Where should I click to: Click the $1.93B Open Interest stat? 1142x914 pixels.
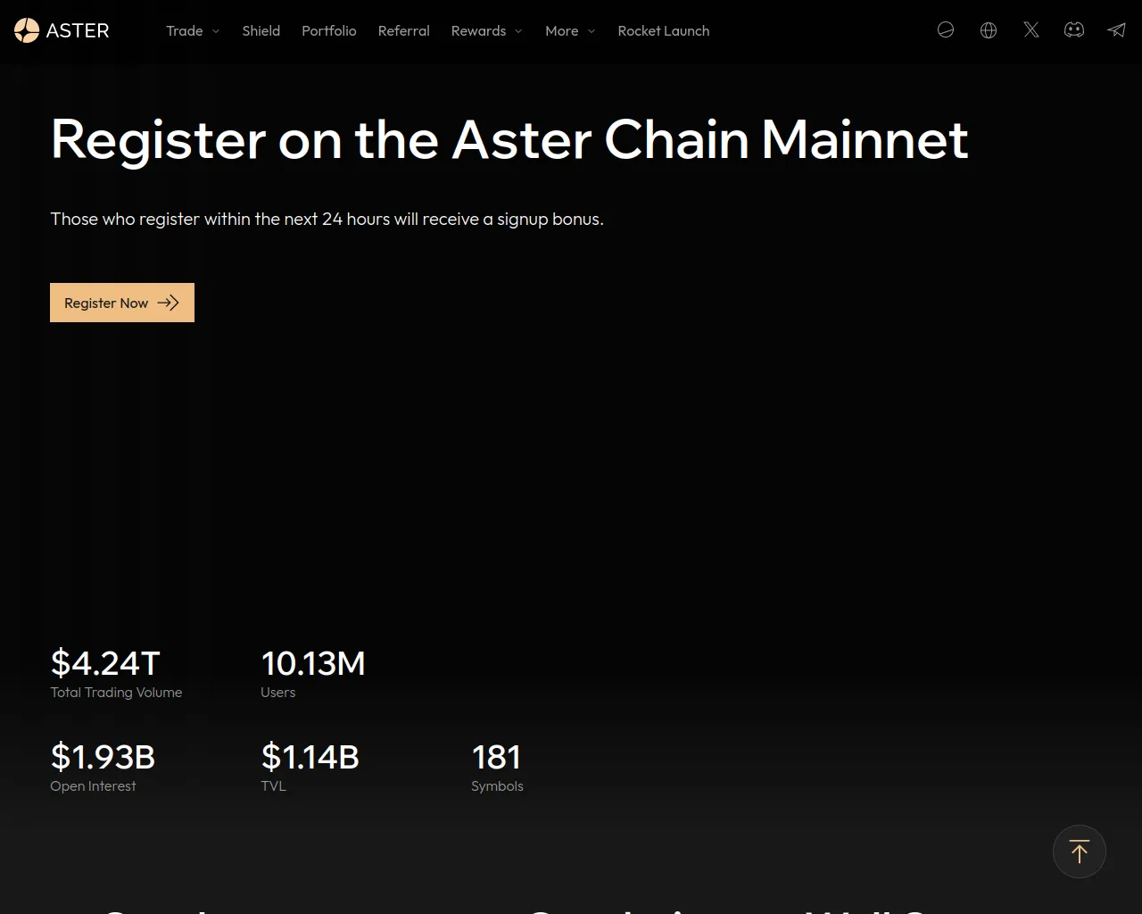[103, 757]
